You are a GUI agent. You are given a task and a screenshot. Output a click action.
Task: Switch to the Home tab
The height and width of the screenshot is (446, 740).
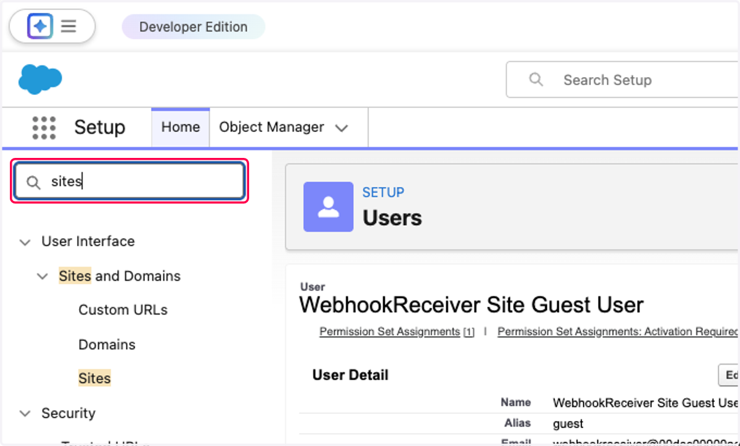[181, 127]
